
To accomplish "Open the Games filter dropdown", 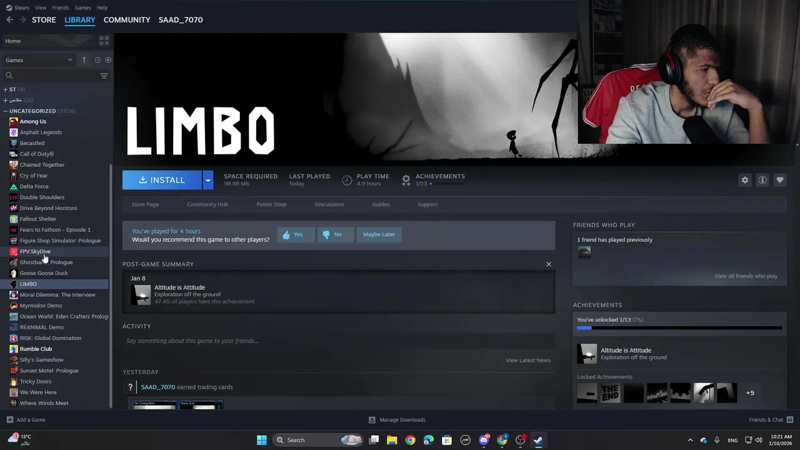I will [39, 60].
